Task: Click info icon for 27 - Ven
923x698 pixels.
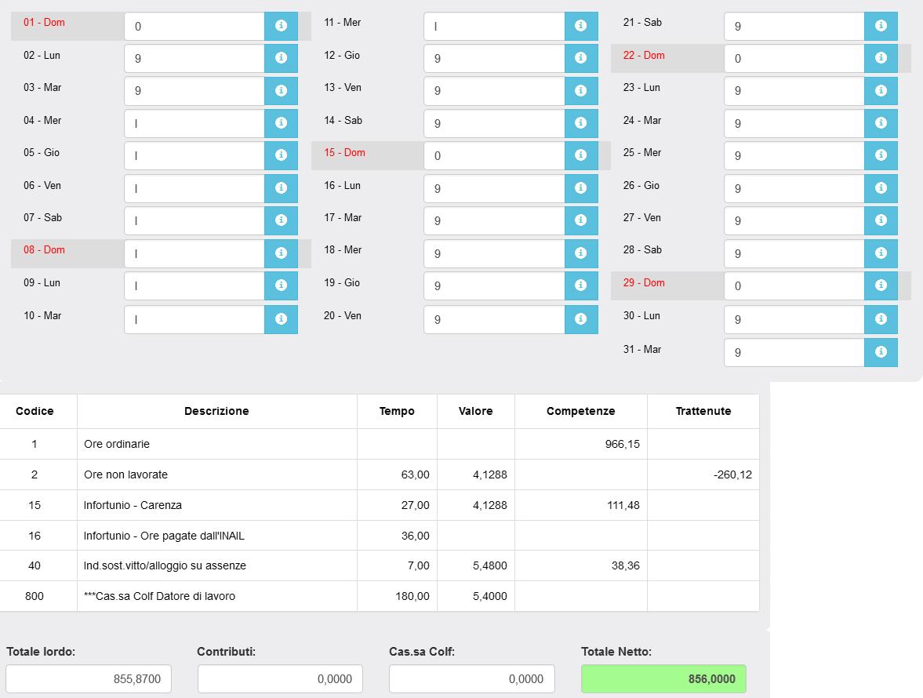Action: click(881, 220)
